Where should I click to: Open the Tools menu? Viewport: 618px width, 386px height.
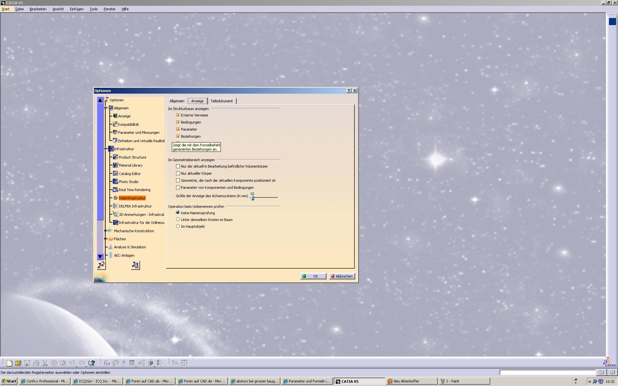[94, 9]
